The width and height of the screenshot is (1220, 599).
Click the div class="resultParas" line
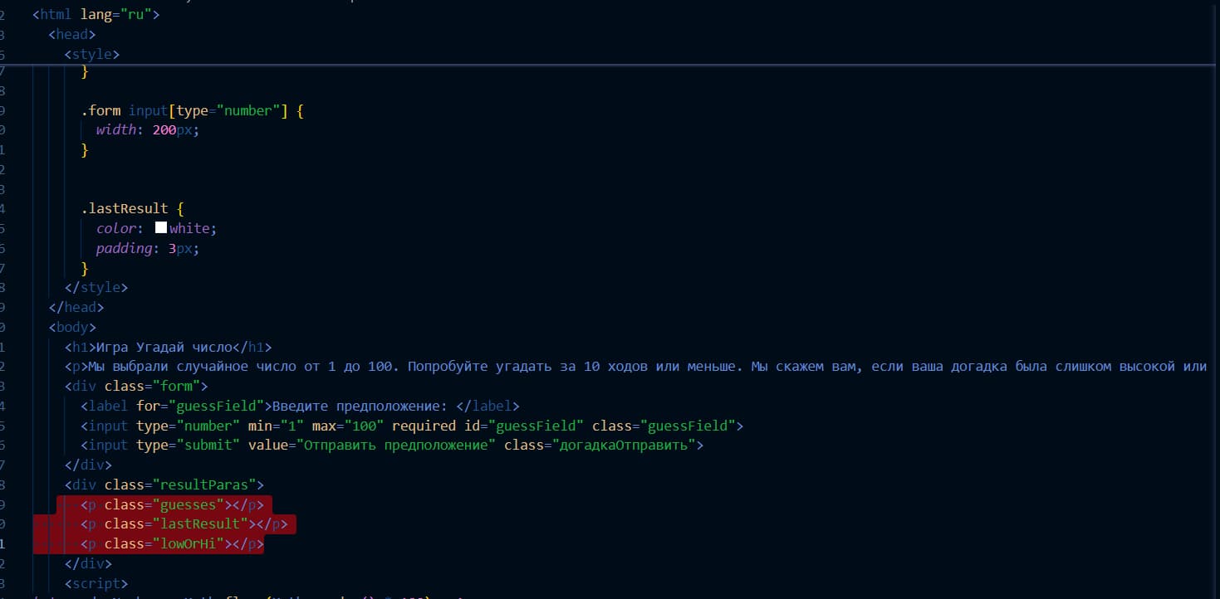(164, 485)
